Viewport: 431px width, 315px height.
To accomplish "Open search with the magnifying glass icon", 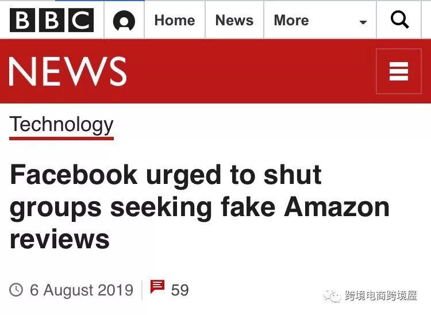I will tap(399, 20).
